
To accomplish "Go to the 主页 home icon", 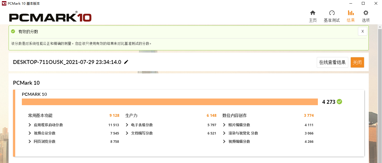I will point(313,13).
